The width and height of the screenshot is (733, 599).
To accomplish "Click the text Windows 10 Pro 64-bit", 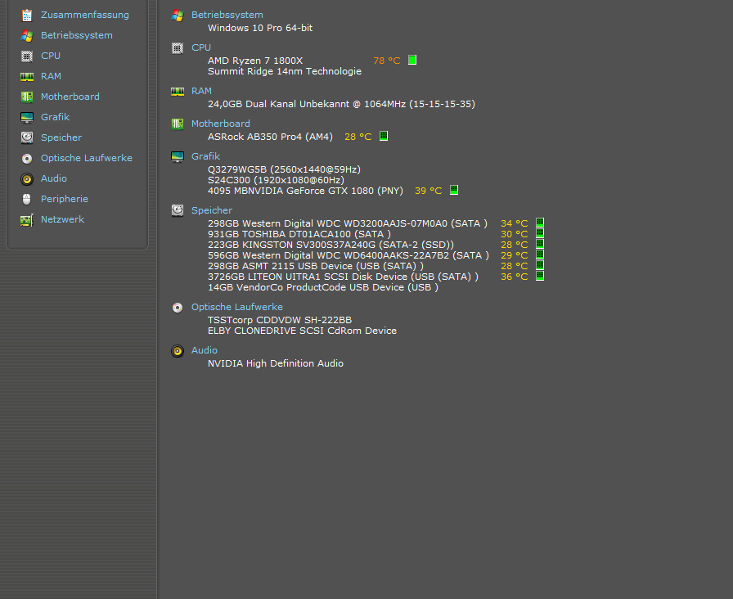I will [x=260, y=28].
